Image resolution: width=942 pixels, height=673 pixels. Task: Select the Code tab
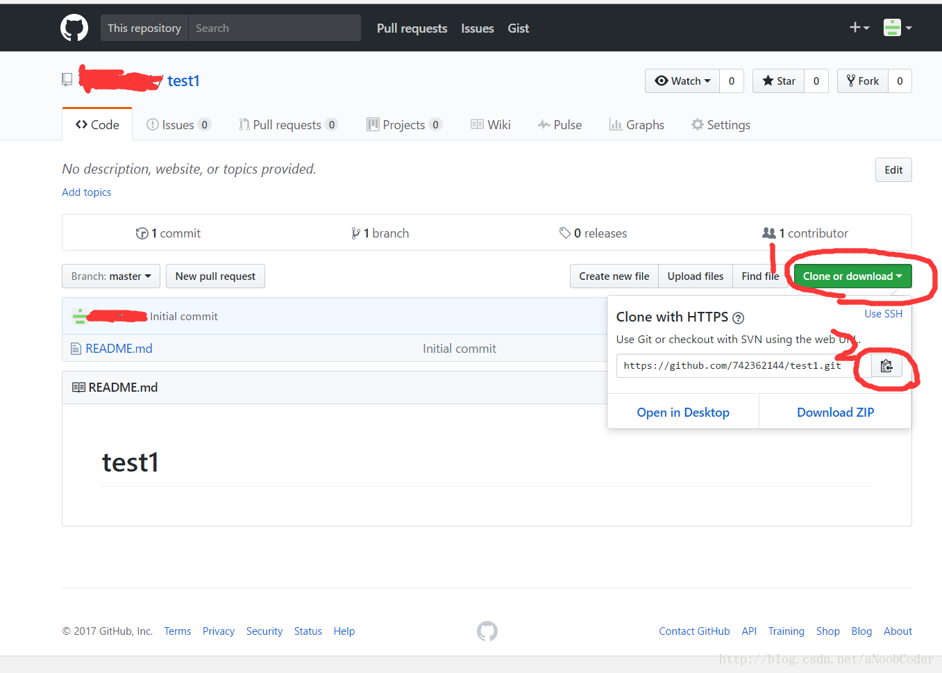[x=97, y=124]
